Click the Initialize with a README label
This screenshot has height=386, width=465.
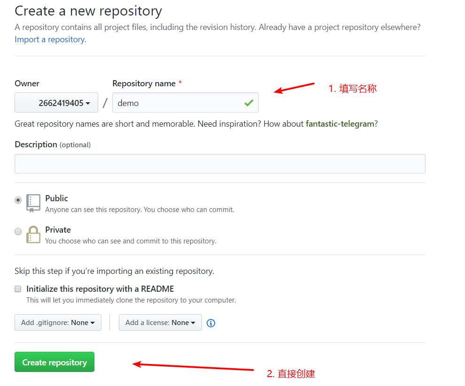(100, 289)
